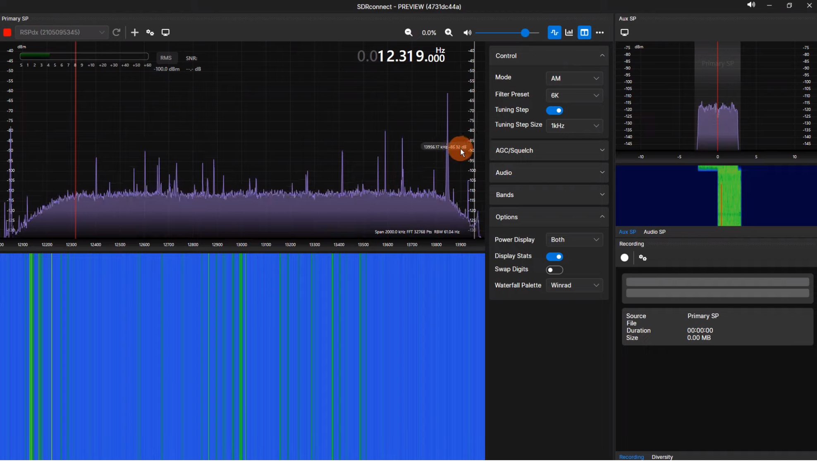Image resolution: width=817 pixels, height=461 pixels.
Task: Stop the Primary SP stream with red button
Action: coord(7,32)
